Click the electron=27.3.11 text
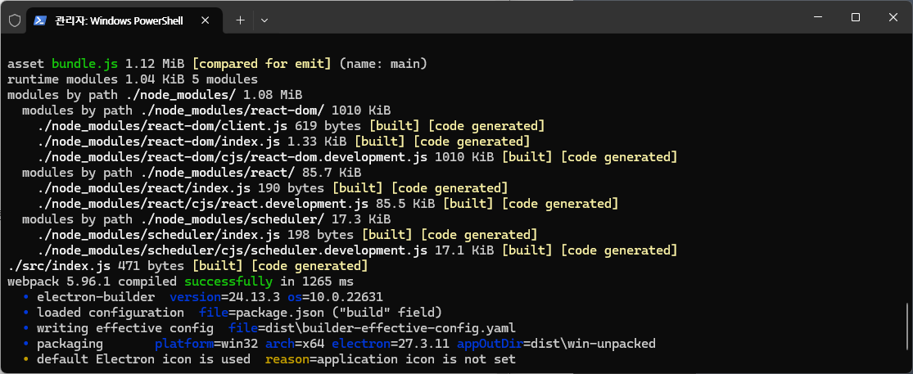Screen dimensions: 913x374 (x=390, y=344)
